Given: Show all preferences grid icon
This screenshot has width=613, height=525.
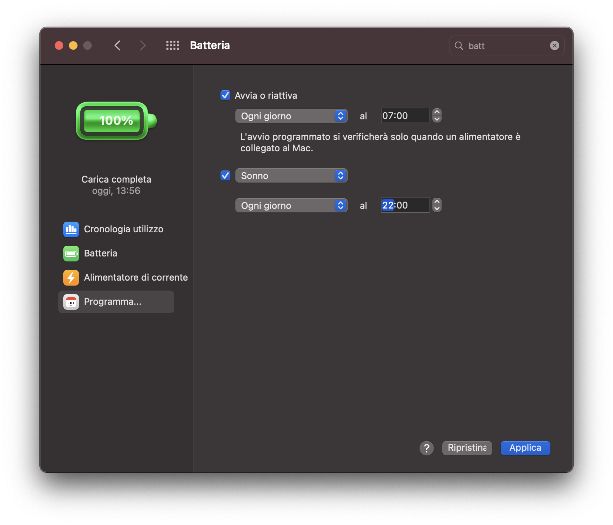Looking at the screenshot, I should click(172, 45).
